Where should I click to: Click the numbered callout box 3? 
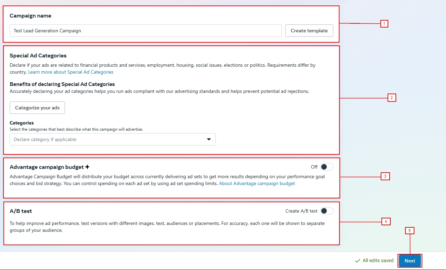pos(385,176)
